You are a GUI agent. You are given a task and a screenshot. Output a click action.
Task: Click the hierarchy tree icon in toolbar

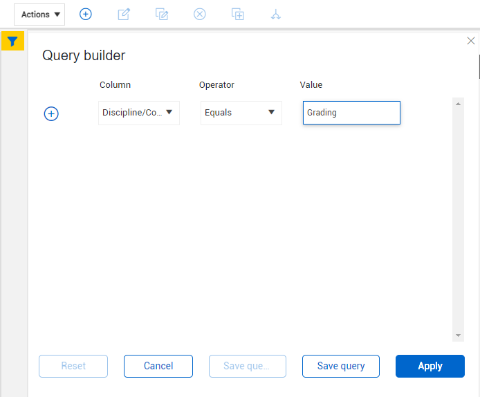tap(276, 15)
